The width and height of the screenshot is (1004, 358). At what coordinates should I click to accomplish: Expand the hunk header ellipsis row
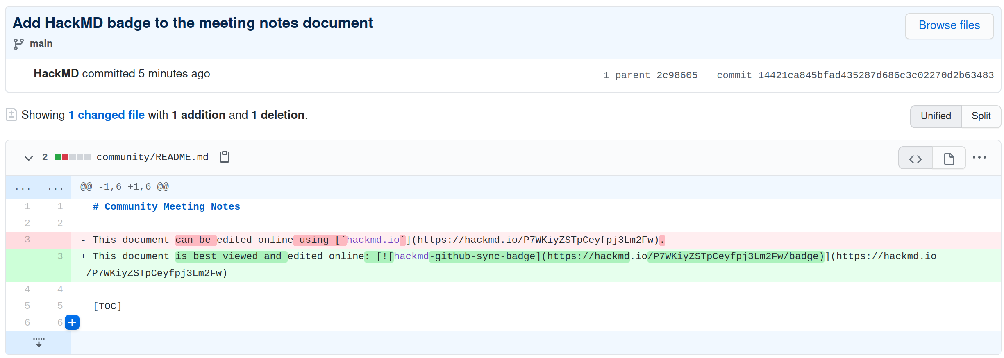point(39,187)
